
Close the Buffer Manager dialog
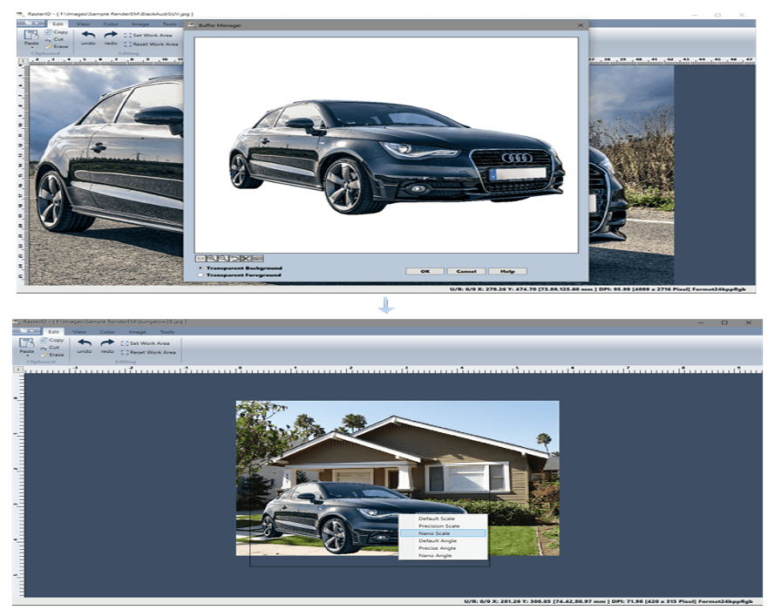(x=581, y=25)
